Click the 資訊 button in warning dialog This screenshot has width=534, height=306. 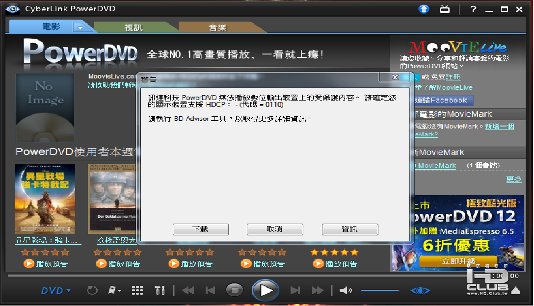(350, 229)
